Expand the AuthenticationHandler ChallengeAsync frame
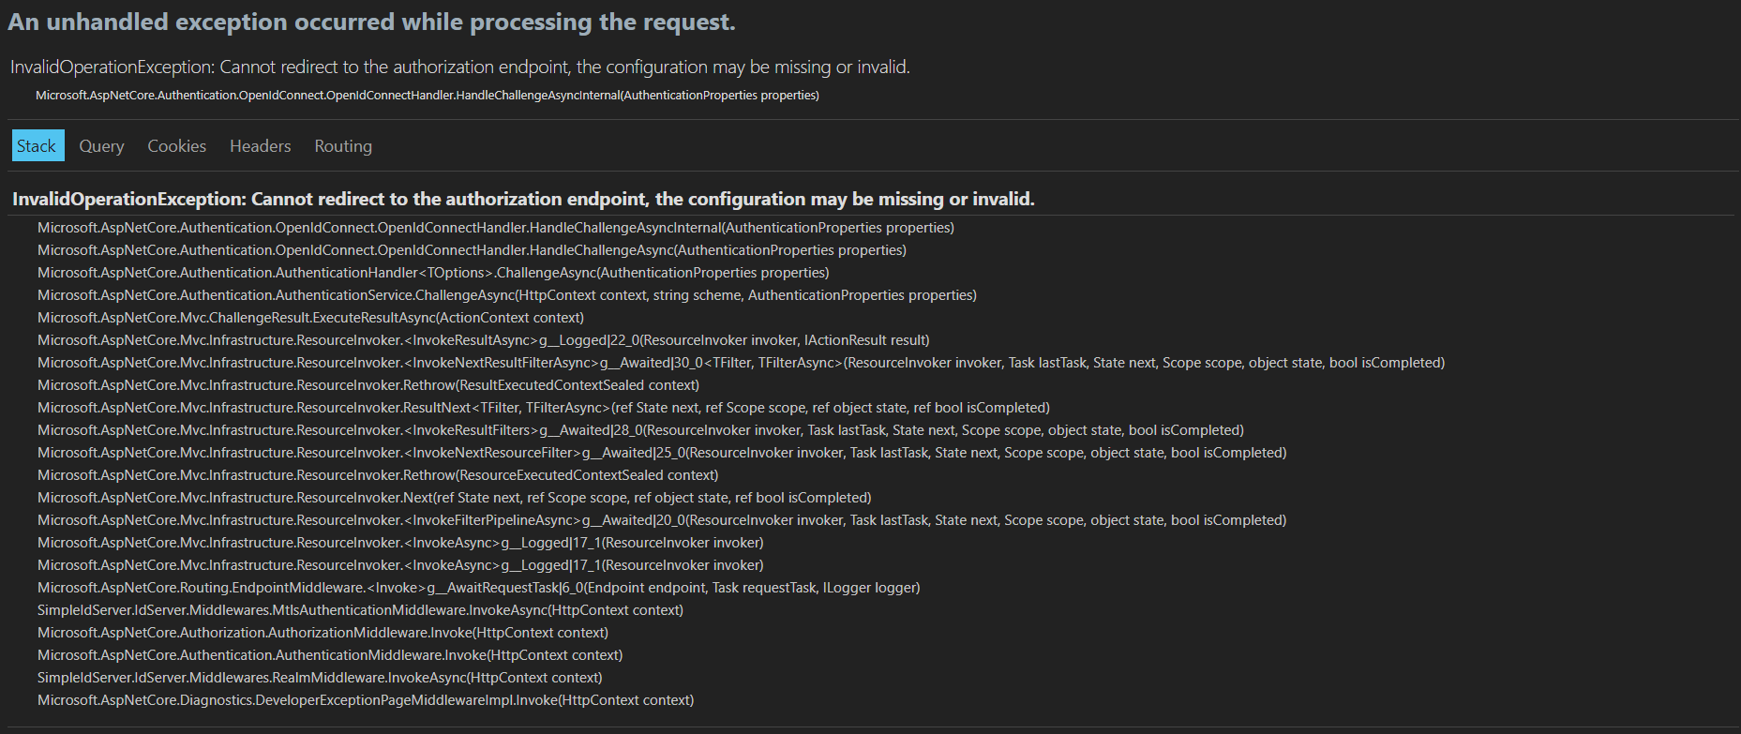Screen dimensions: 1741x734 [x=432, y=272]
